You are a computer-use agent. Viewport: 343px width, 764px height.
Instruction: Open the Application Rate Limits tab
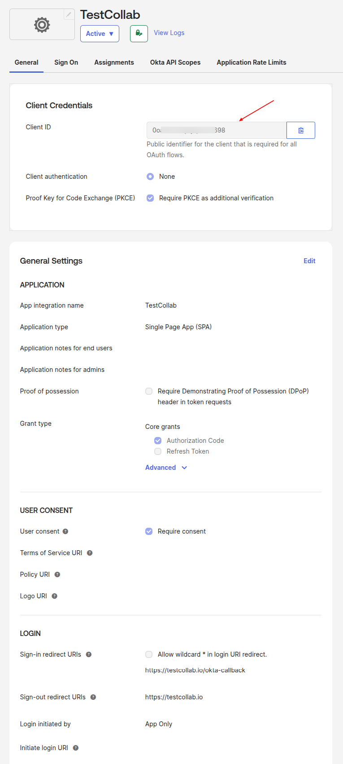point(252,62)
